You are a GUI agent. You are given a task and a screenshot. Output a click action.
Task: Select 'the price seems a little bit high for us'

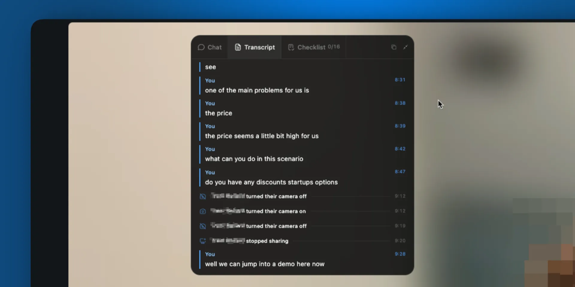262,136
